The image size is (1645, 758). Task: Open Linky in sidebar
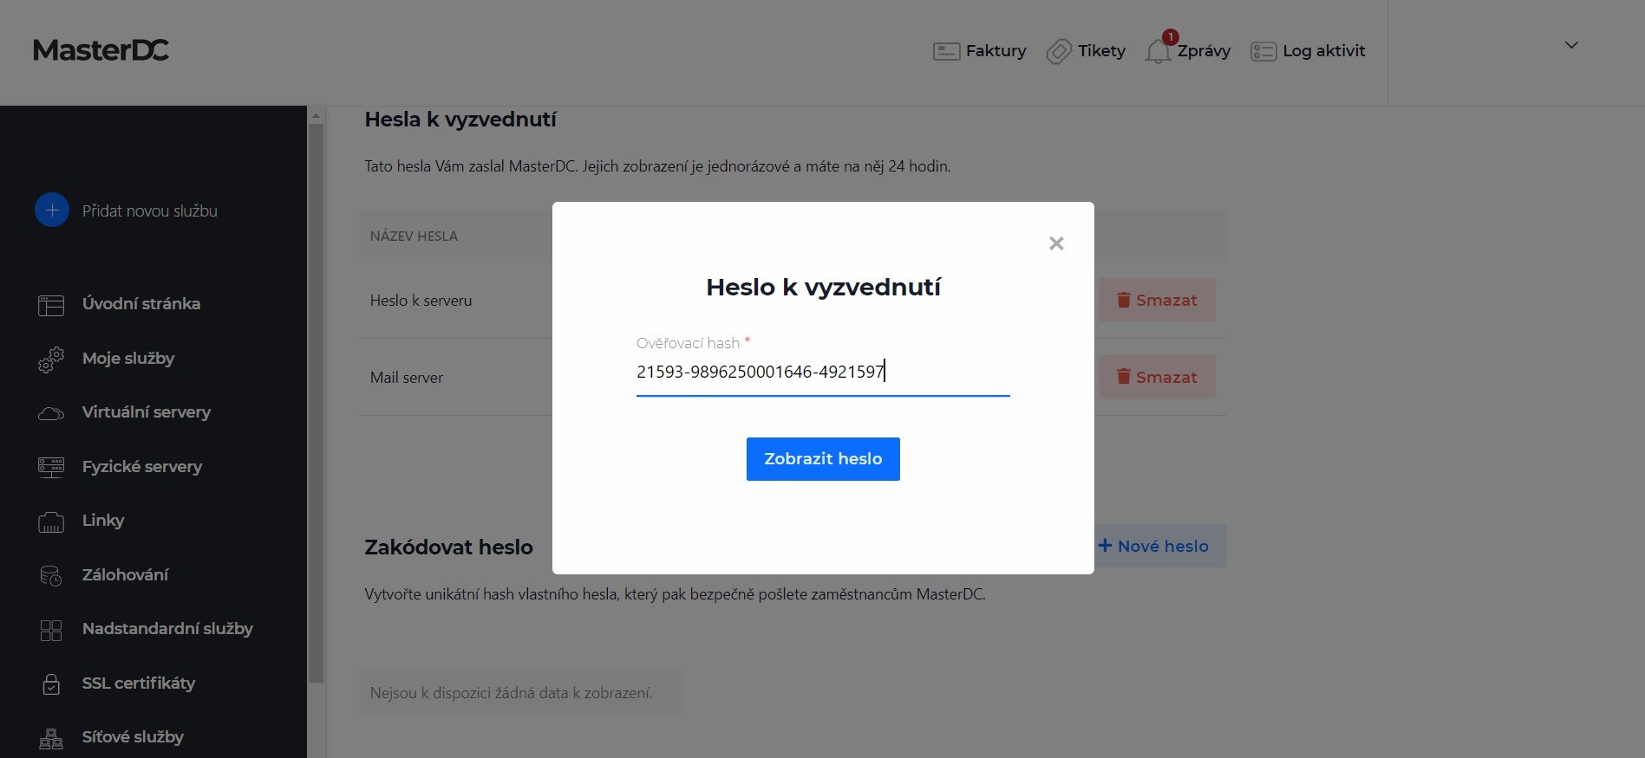(103, 521)
